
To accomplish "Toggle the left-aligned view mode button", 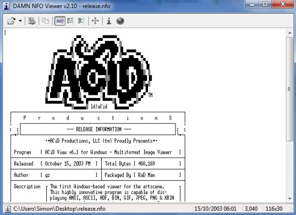I will pos(81,21).
